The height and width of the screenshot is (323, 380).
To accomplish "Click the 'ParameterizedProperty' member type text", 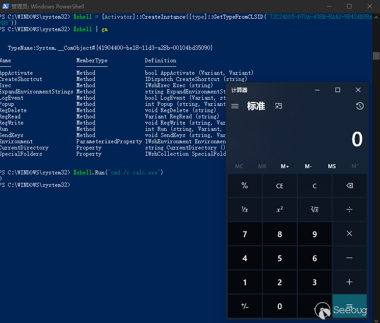I will (x=109, y=141).
